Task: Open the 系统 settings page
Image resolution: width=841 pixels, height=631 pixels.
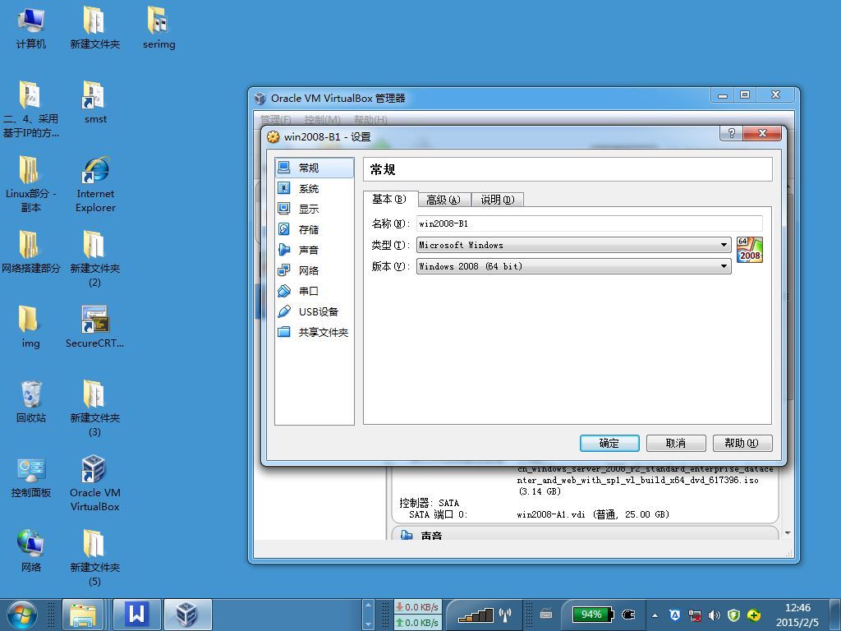Action: [315, 188]
